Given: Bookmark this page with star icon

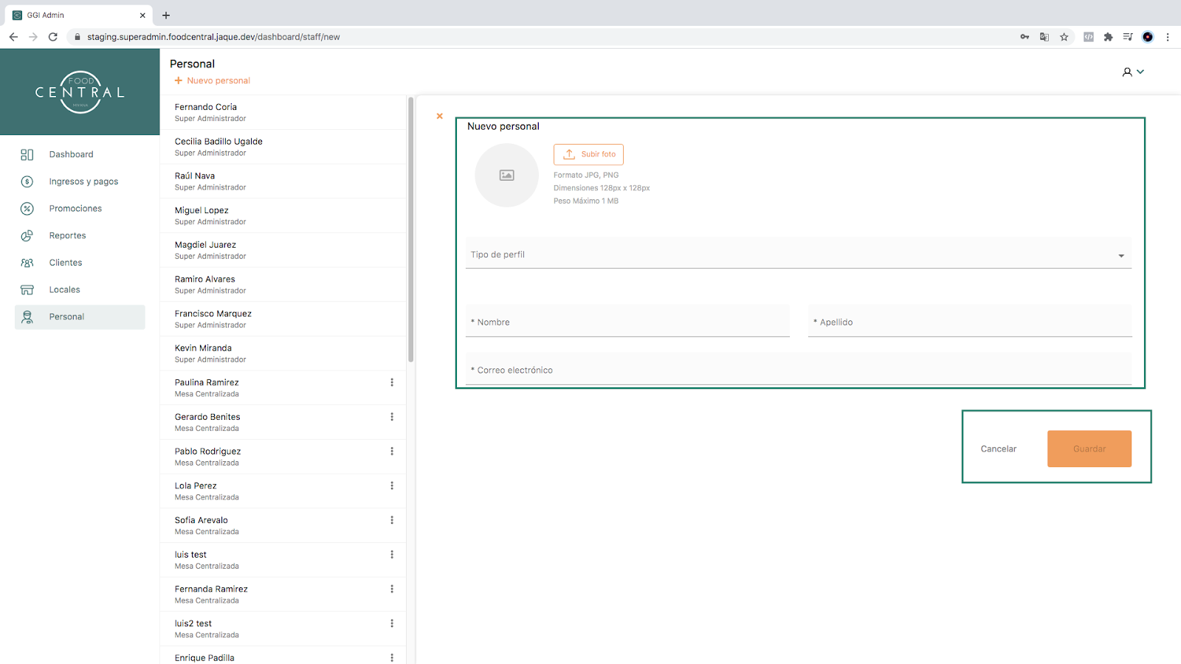Looking at the screenshot, I should click(1064, 37).
